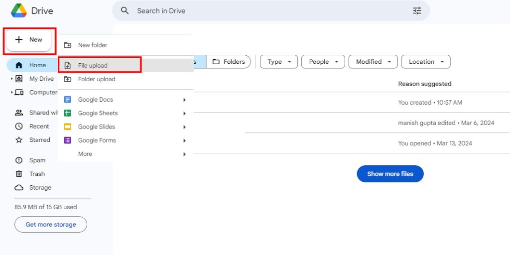The height and width of the screenshot is (255, 510).
Task: Click the Trash bin icon
Action: coord(19,174)
